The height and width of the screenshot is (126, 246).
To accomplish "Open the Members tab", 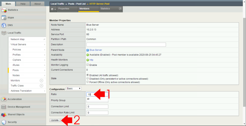I will [89, 9].
